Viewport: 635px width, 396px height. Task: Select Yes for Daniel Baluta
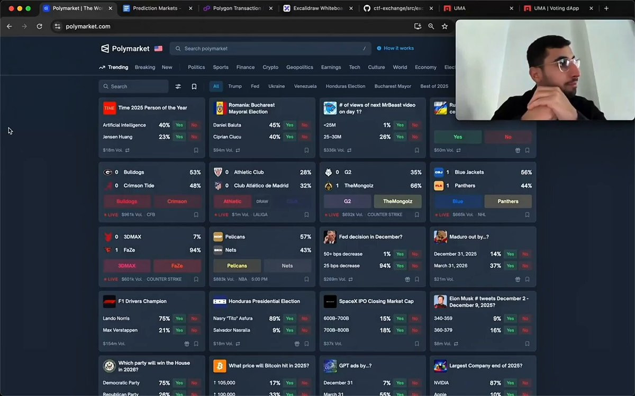pos(290,125)
